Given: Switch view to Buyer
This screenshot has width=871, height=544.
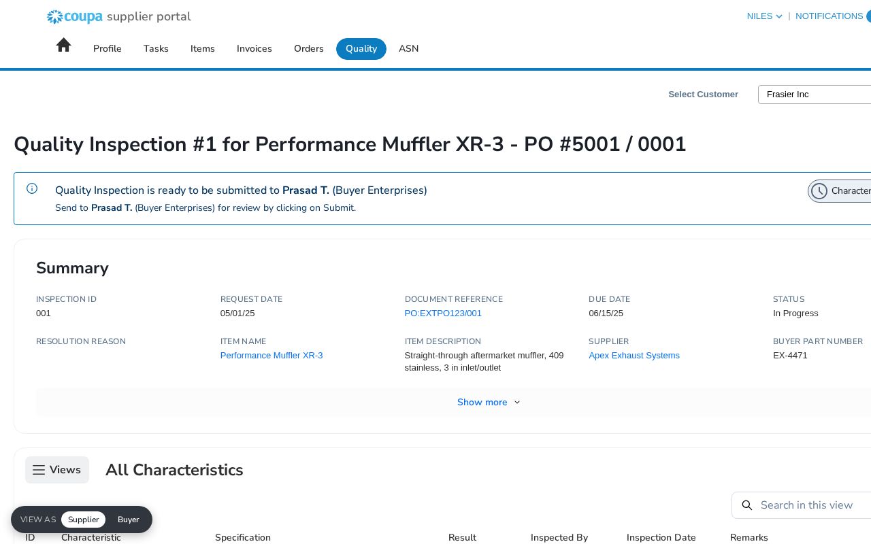Looking at the screenshot, I should pos(128,520).
